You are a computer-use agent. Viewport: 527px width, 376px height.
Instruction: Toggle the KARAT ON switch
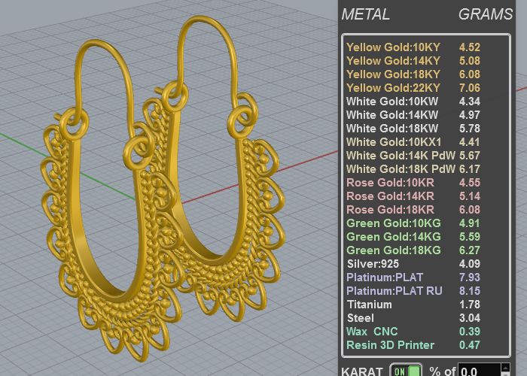pos(406,371)
